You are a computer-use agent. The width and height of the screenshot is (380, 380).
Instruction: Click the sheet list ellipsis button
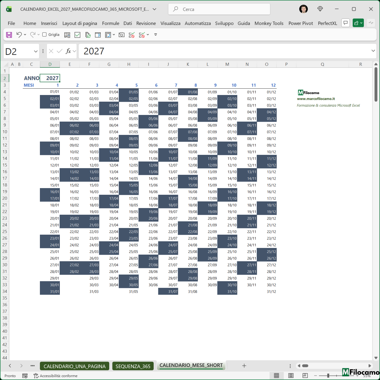(x=33, y=366)
